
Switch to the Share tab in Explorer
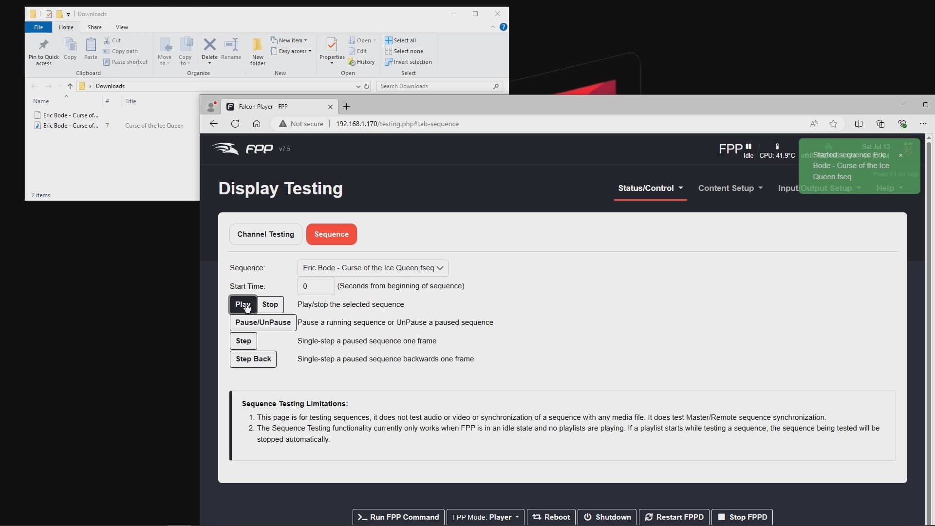click(94, 27)
